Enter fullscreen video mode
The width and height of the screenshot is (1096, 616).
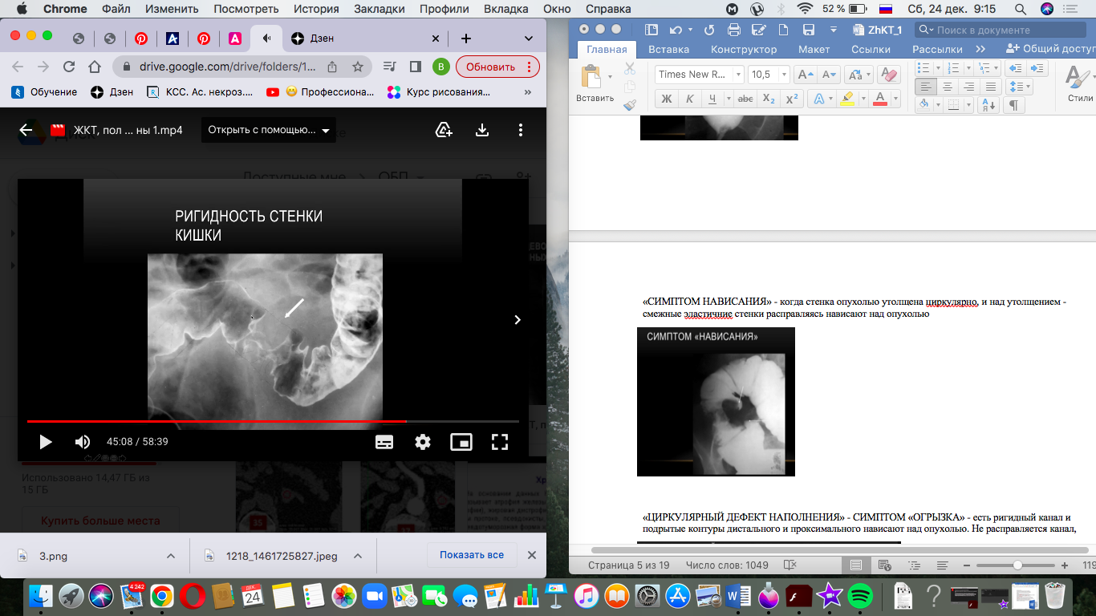(500, 442)
